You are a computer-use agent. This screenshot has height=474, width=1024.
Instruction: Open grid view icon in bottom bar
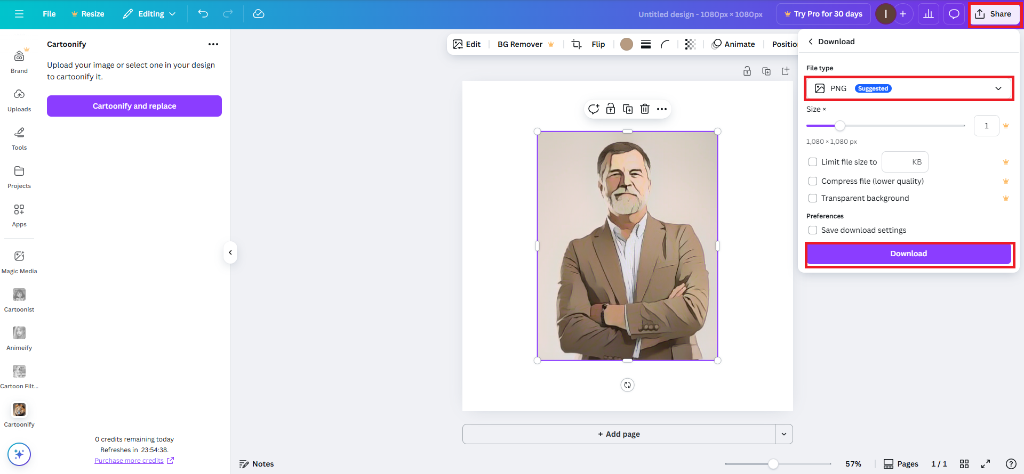point(964,464)
